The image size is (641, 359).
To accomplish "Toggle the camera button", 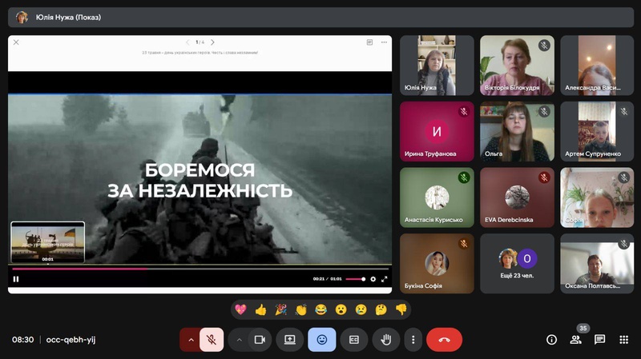I will point(260,340).
